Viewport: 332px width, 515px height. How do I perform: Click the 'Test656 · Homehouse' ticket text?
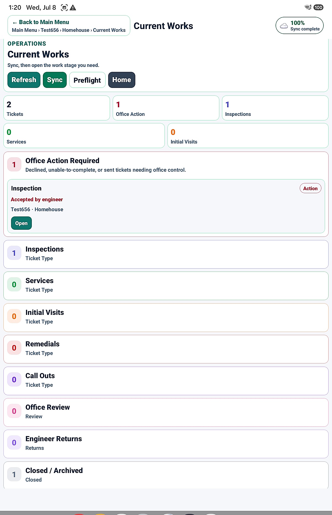point(37,209)
